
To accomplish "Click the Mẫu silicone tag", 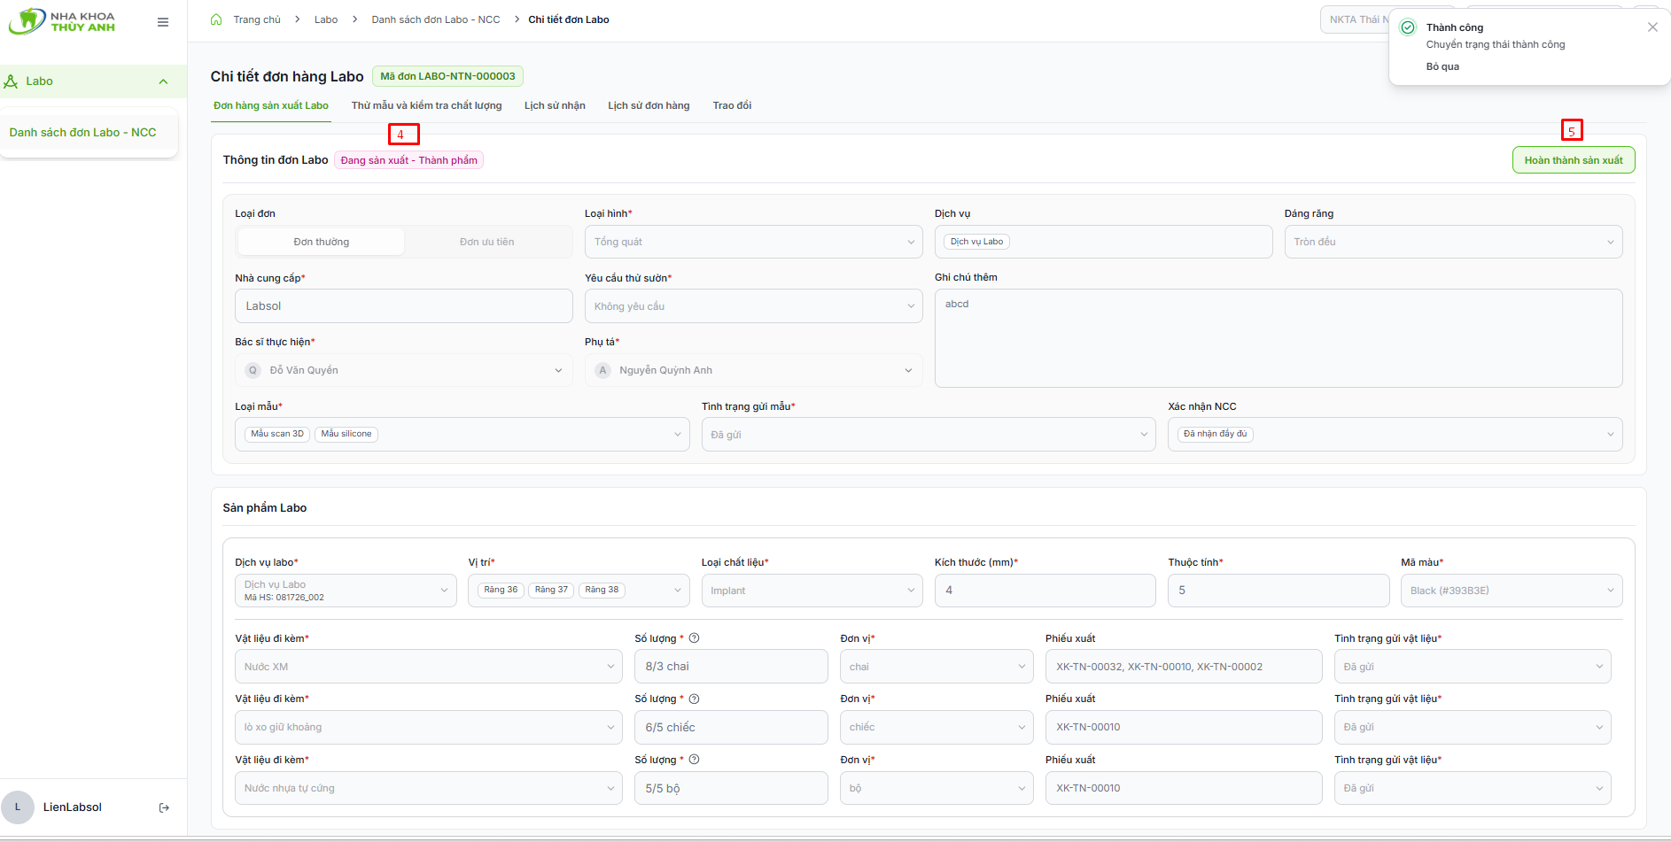I will [346, 434].
